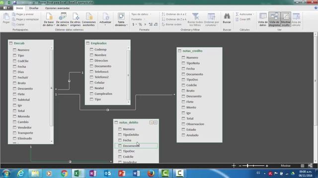The image size is (318, 178).
Task: Click Ordenar de Z a A
Action: click(174, 19)
